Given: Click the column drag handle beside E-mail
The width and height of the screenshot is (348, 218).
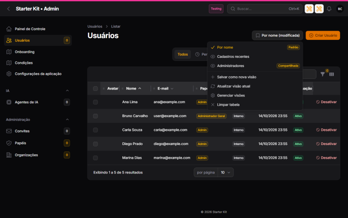Looking at the screenshot, I should tap(154, 89).
